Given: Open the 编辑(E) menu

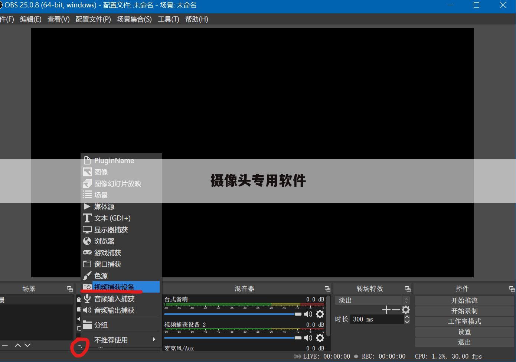Looking at the screenshot, I should pyautogui.click(x=30, y=19).
